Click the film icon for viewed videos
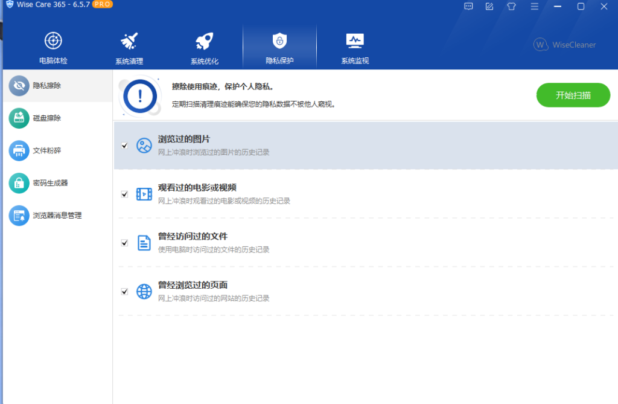Screen dimensions: 618x404 144,194
